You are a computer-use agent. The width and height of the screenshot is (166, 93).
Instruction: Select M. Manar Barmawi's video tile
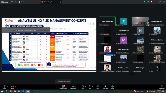[x=140, y=21]
